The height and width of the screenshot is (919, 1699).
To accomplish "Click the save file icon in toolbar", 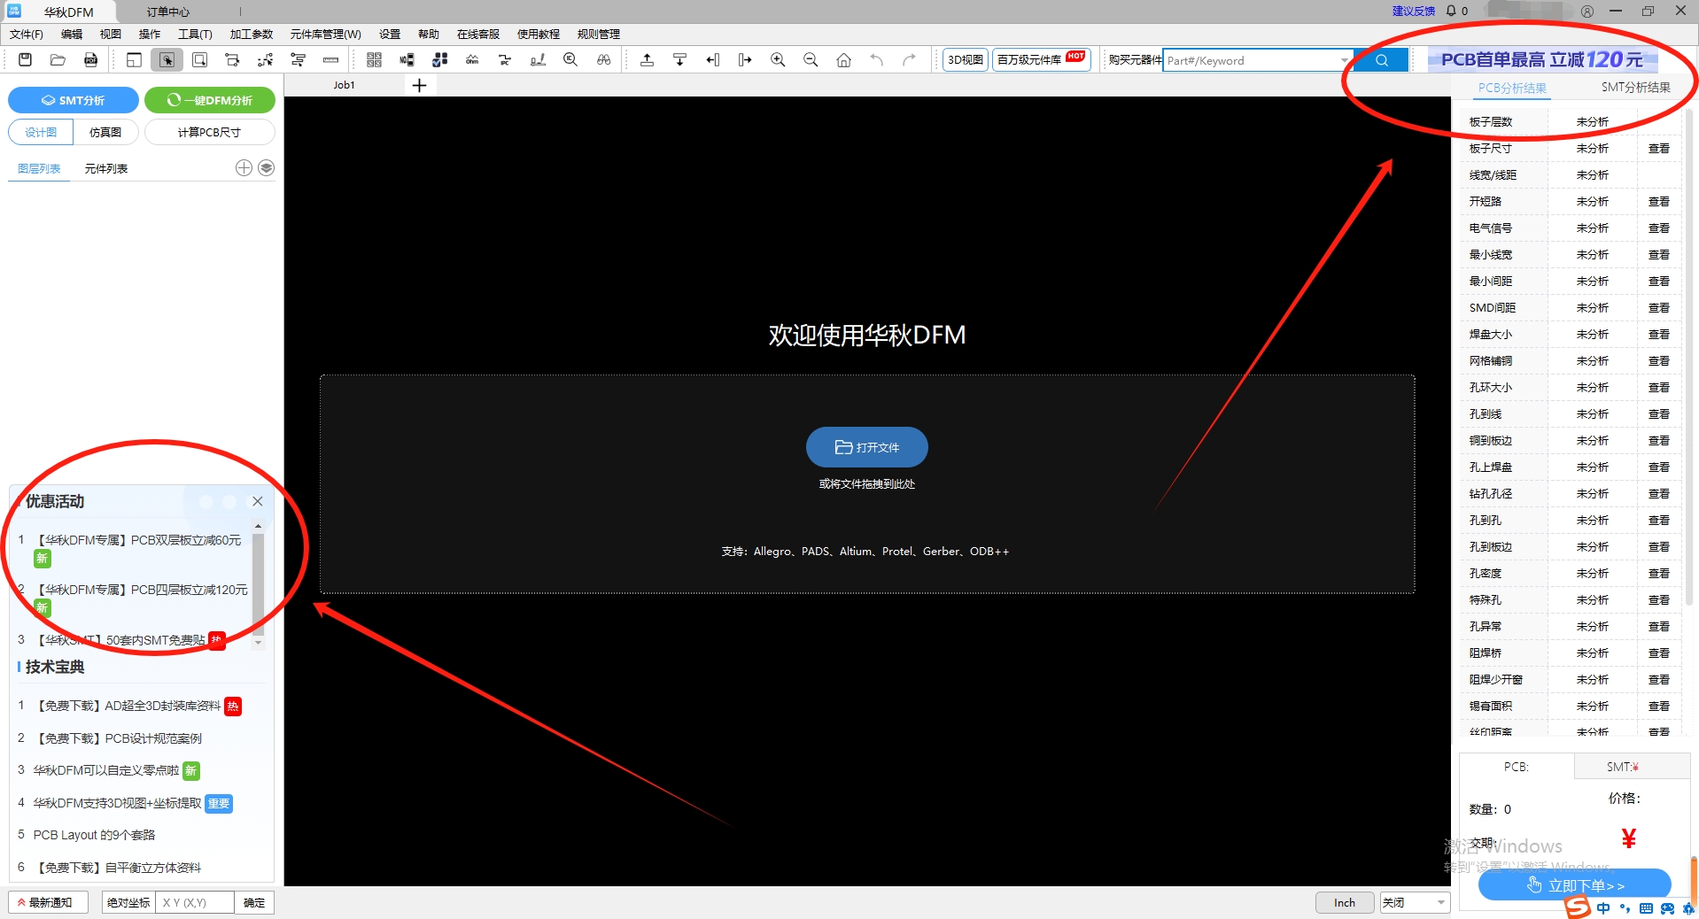I will click(x=25, y=59).
